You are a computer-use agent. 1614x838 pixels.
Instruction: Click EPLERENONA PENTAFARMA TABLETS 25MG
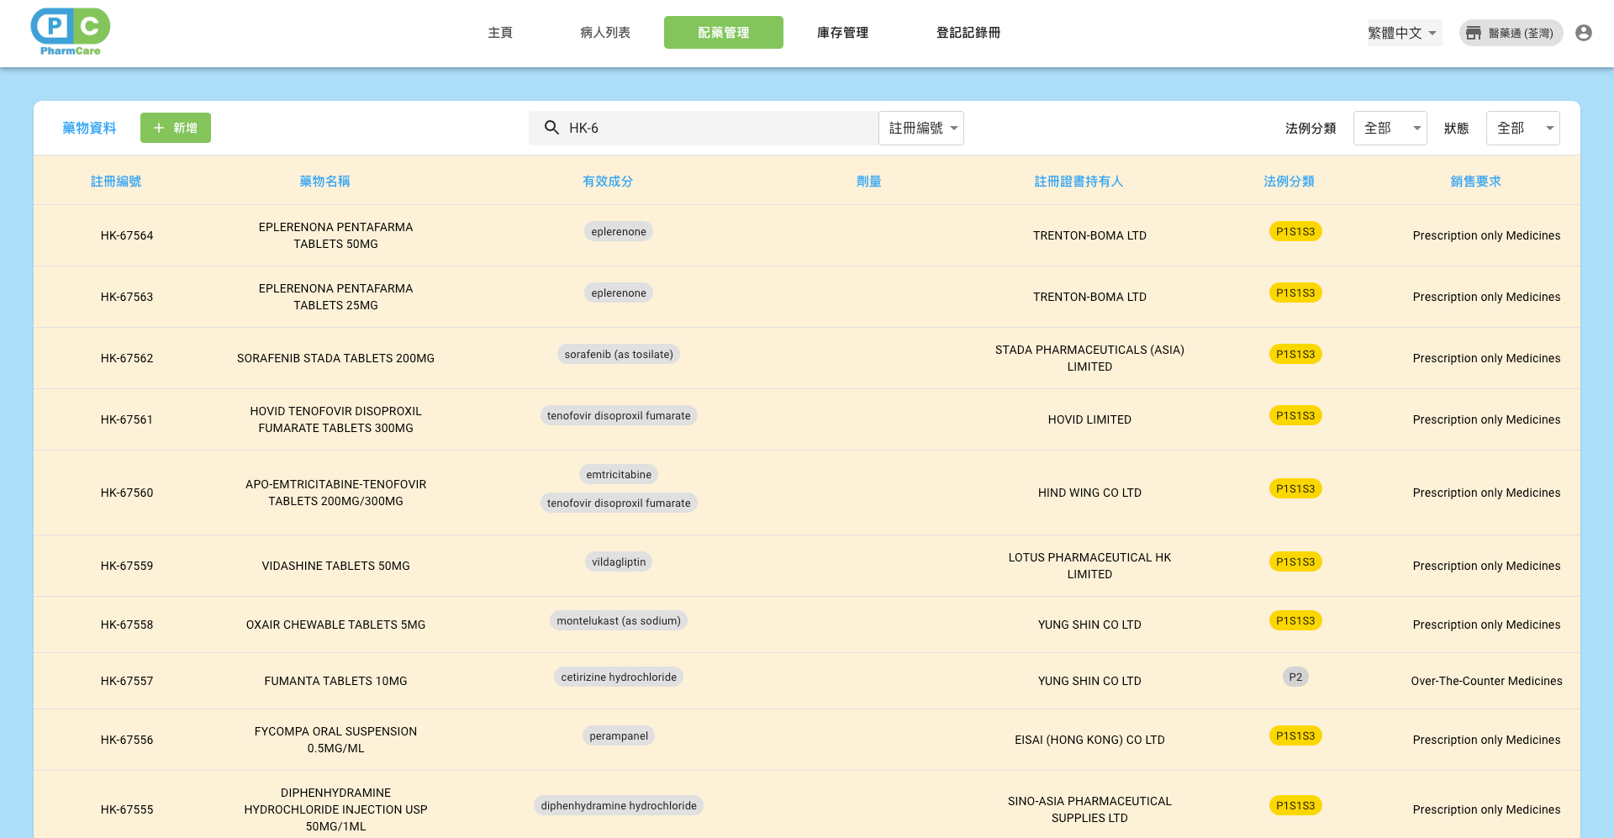(336, 297)
